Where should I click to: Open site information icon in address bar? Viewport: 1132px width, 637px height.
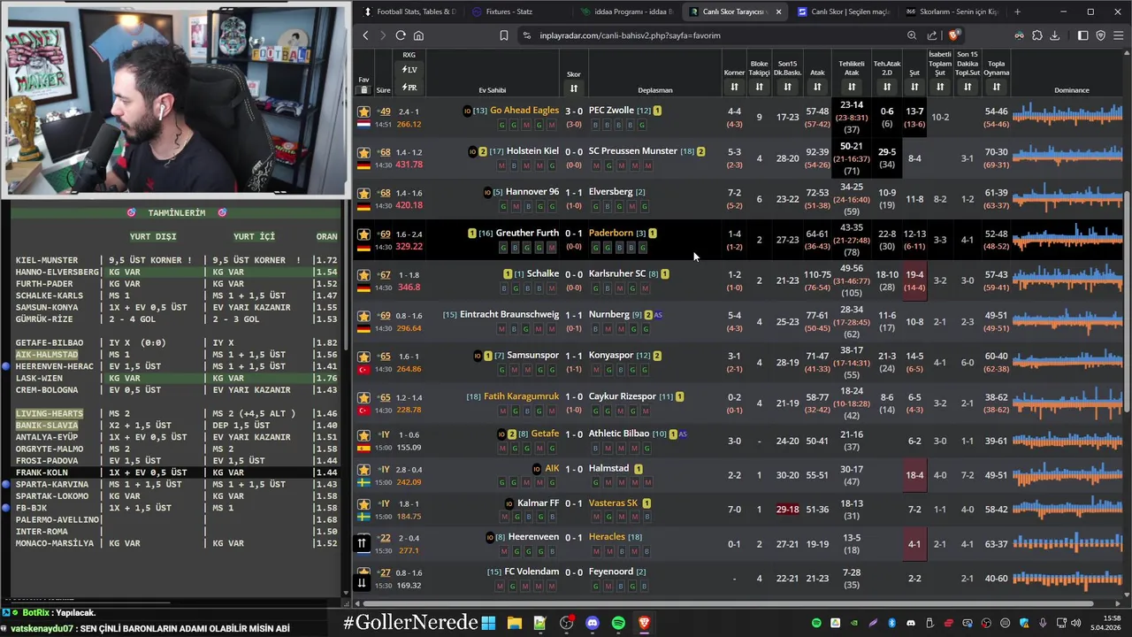tap(527, 35)
